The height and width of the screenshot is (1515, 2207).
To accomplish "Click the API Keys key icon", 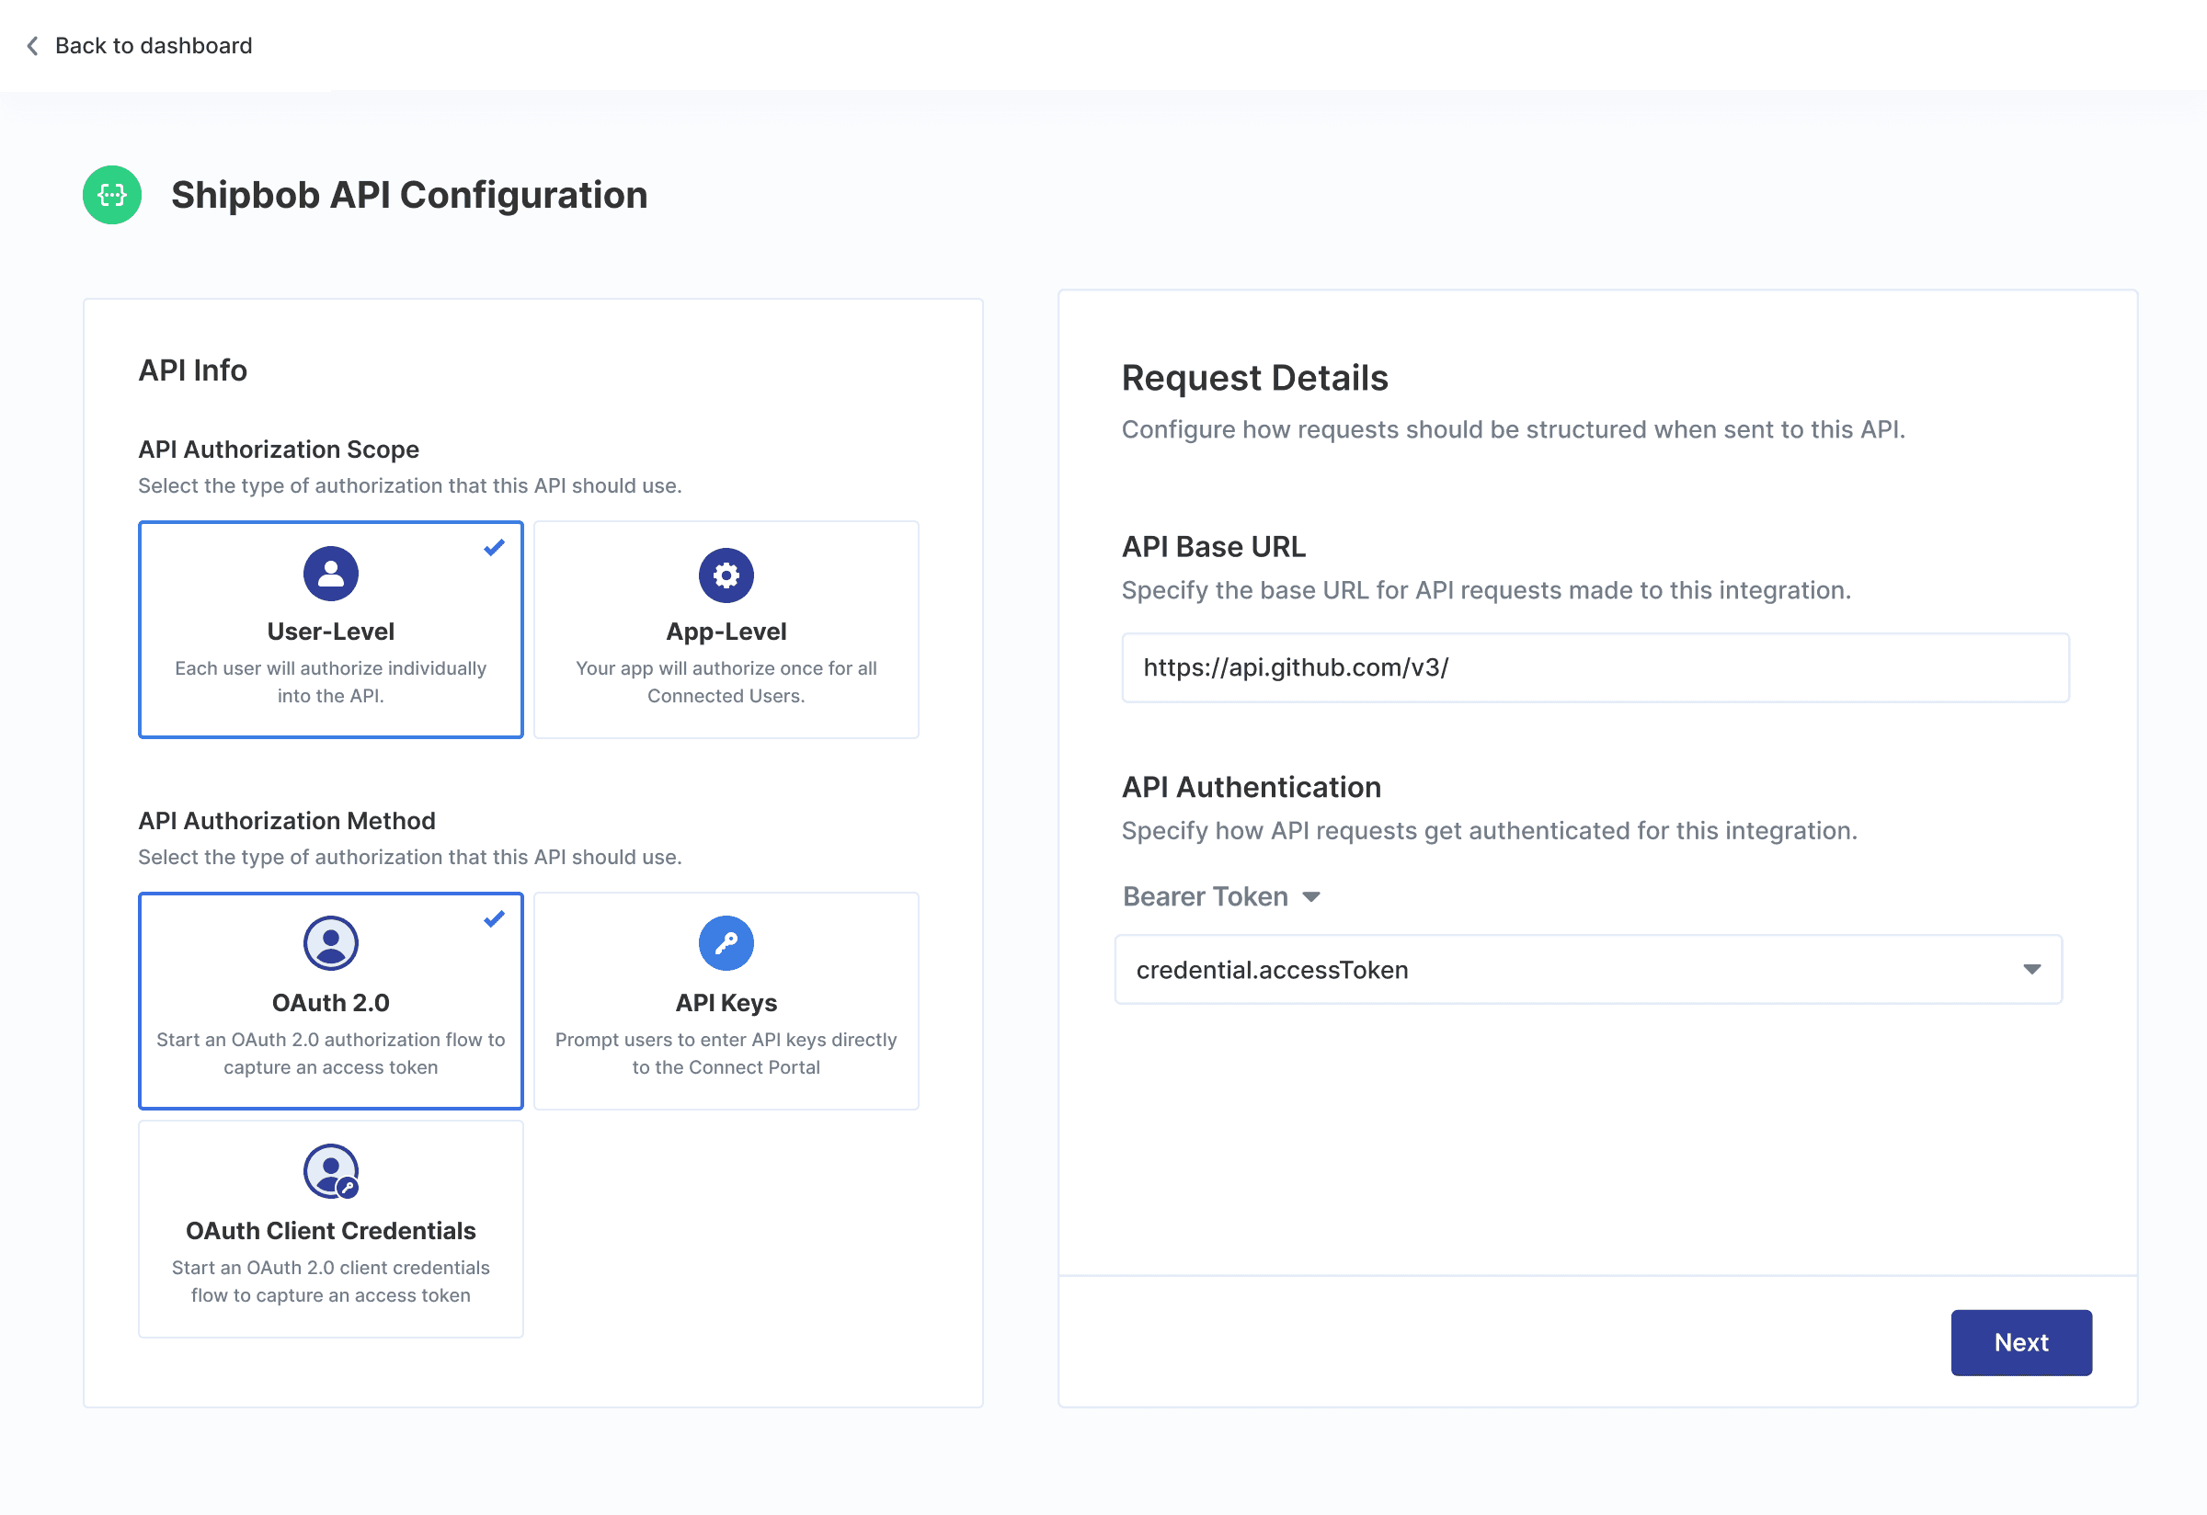I will click(726, 942).
